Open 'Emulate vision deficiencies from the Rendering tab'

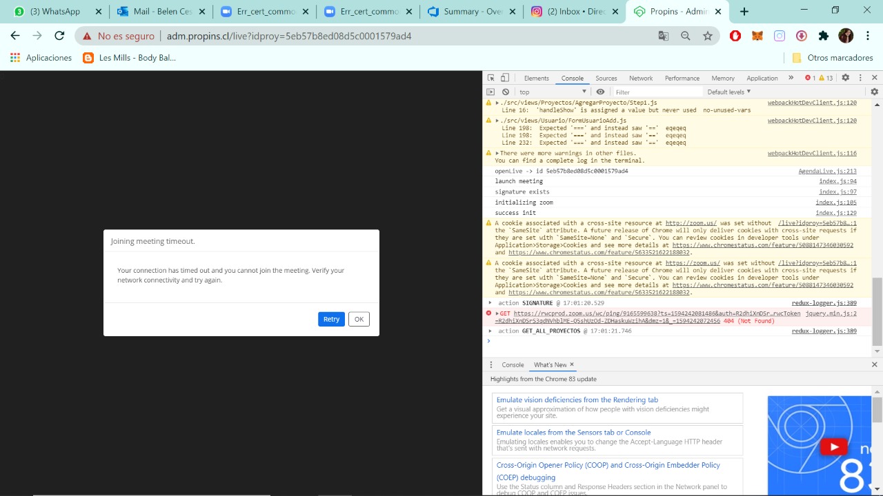(x=577, y=400)
